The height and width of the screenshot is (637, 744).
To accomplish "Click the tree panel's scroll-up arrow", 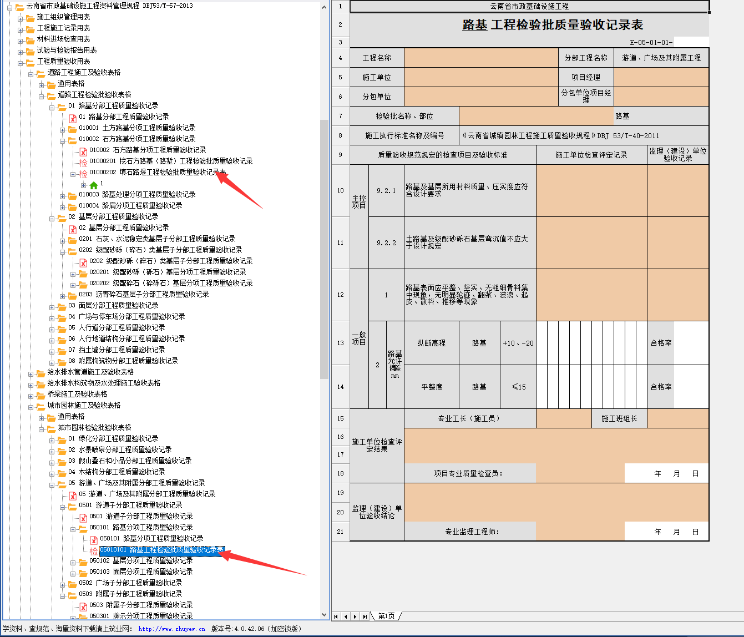I will coord(325,6).
